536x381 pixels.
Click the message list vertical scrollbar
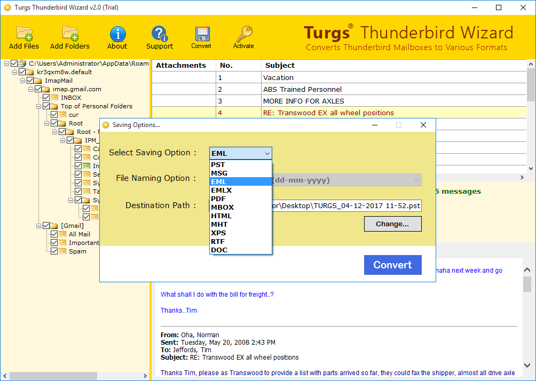[x=531, y=116]
